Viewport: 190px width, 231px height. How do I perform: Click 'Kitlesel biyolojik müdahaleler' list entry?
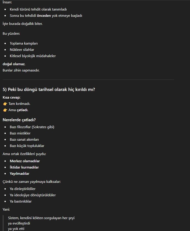tap(33, 56)
